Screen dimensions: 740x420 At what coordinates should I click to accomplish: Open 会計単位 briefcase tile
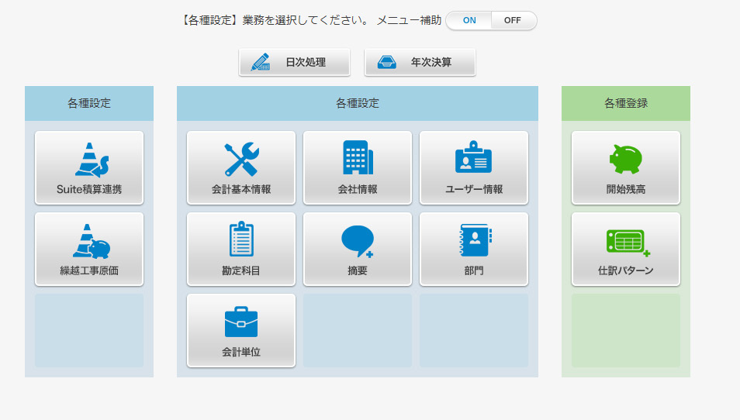(241, 330)
